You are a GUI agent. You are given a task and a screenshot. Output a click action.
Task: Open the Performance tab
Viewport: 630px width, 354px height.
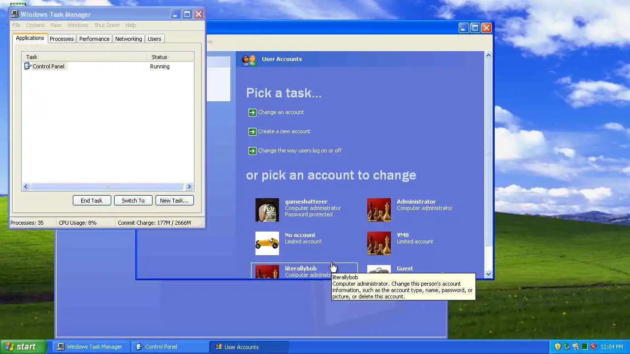point(94,39)
